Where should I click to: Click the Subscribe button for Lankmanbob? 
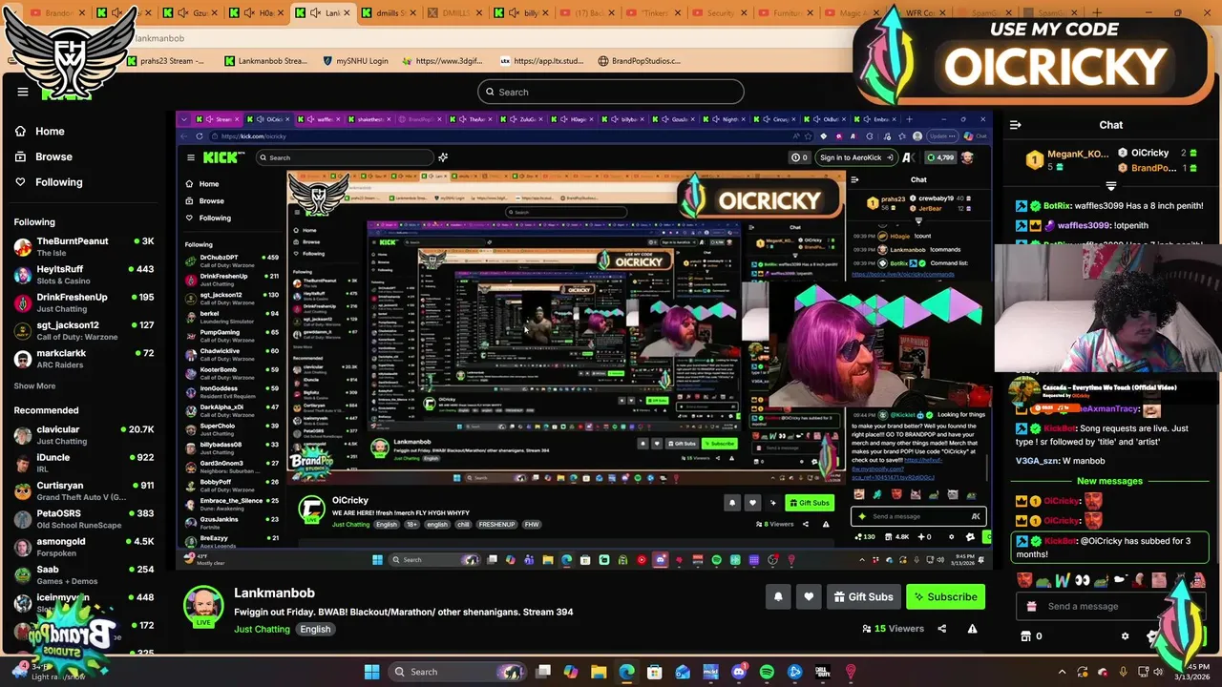click(945, 597)
